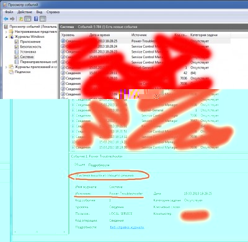Open the Файл menu

9,12
